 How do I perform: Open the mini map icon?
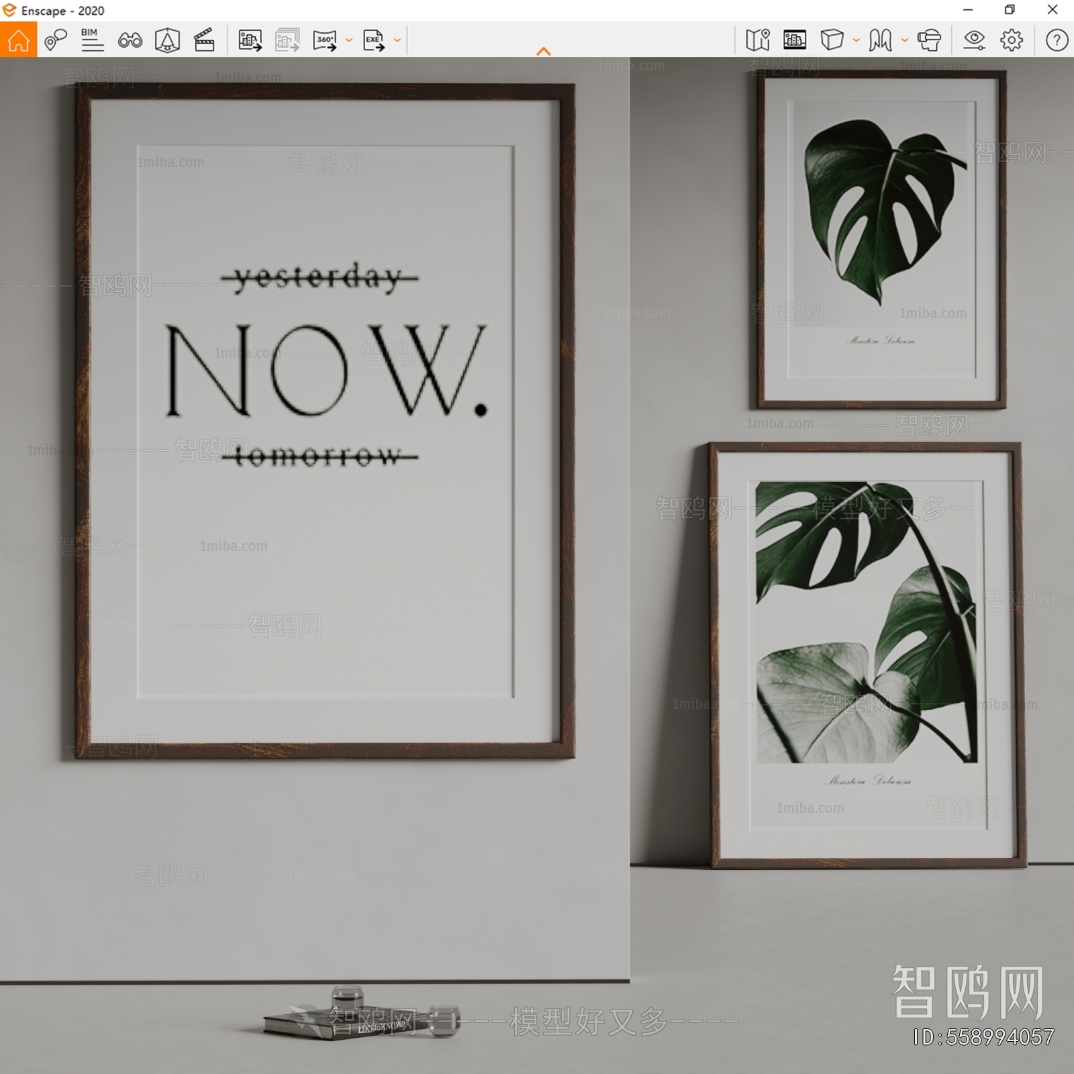[758, 40]
